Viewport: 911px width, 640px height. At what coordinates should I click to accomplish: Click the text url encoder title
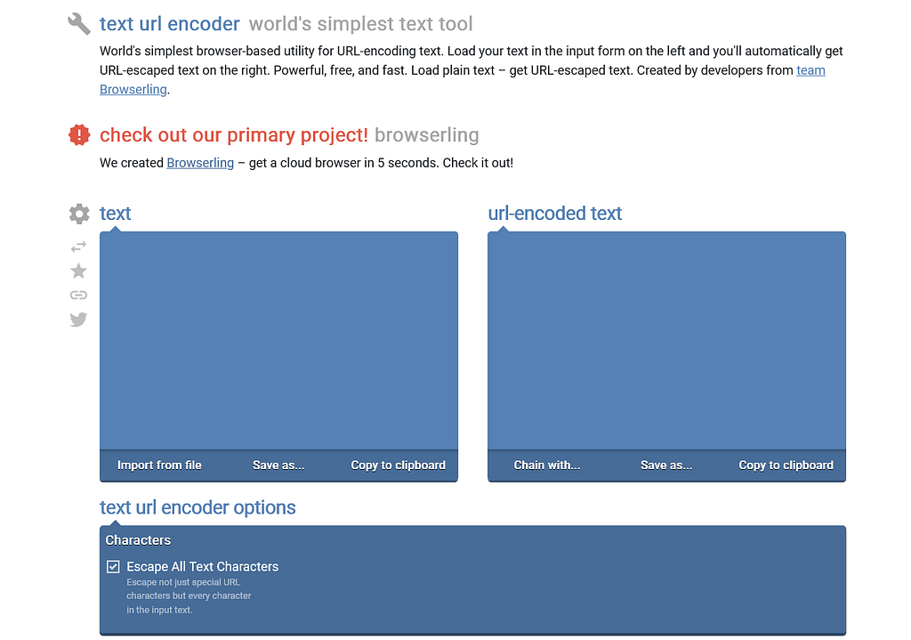point(170,24)
